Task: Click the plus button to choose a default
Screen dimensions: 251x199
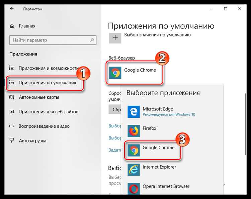Action: coord(115,38)
